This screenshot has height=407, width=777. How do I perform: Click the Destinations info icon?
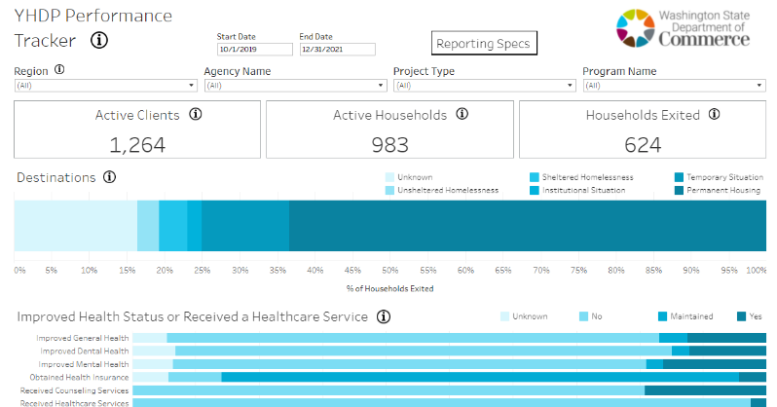[x=109, y=177]
